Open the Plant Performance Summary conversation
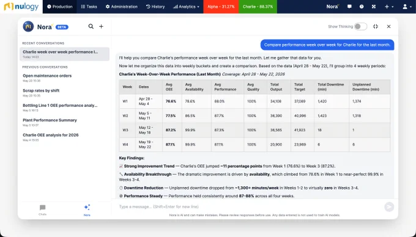This screenshot has height=237, width=416. (x=64, y=122)
